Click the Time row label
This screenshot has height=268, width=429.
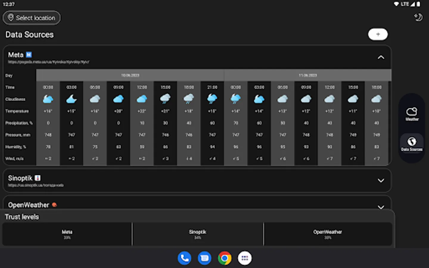(10, 87)
